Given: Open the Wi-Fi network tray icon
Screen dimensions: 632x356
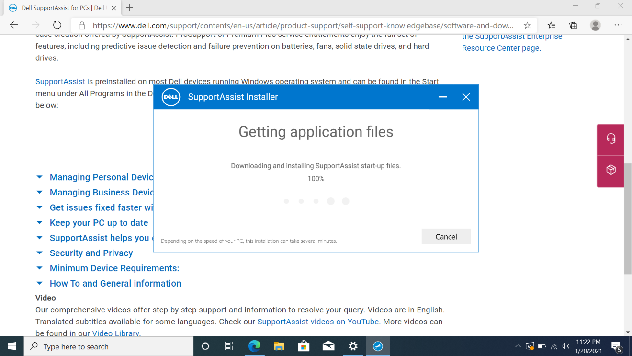Looking at the screenshot, I should click(x=554, y=346).
